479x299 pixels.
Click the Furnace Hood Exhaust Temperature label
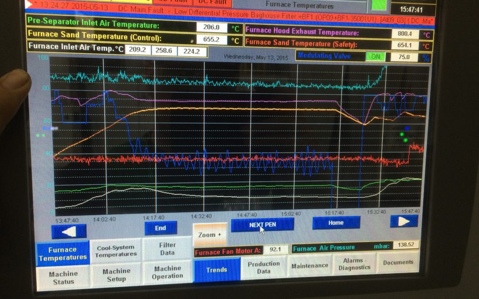point(302,31)
